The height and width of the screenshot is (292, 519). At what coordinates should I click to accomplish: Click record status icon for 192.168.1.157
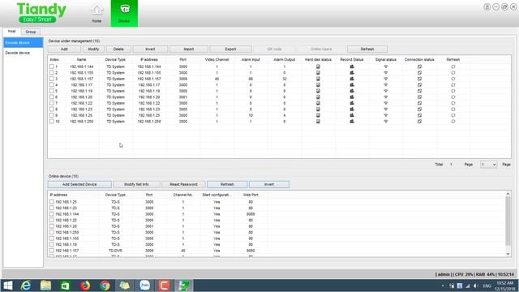[352, 79]
